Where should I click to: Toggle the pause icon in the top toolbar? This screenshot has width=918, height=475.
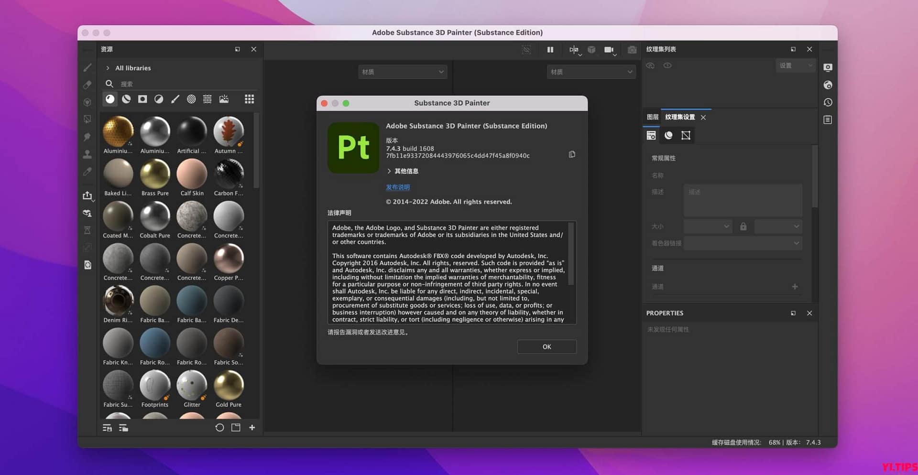point(550,49)
